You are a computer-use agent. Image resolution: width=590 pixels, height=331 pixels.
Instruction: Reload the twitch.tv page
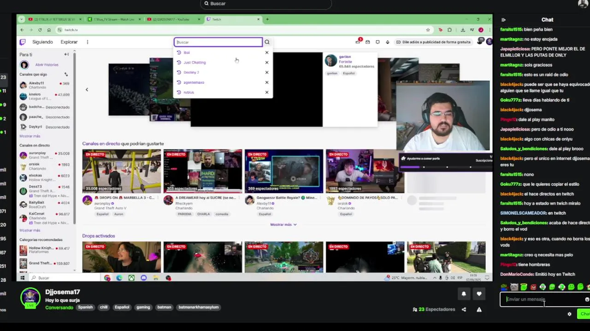click(x=40, y=30)
